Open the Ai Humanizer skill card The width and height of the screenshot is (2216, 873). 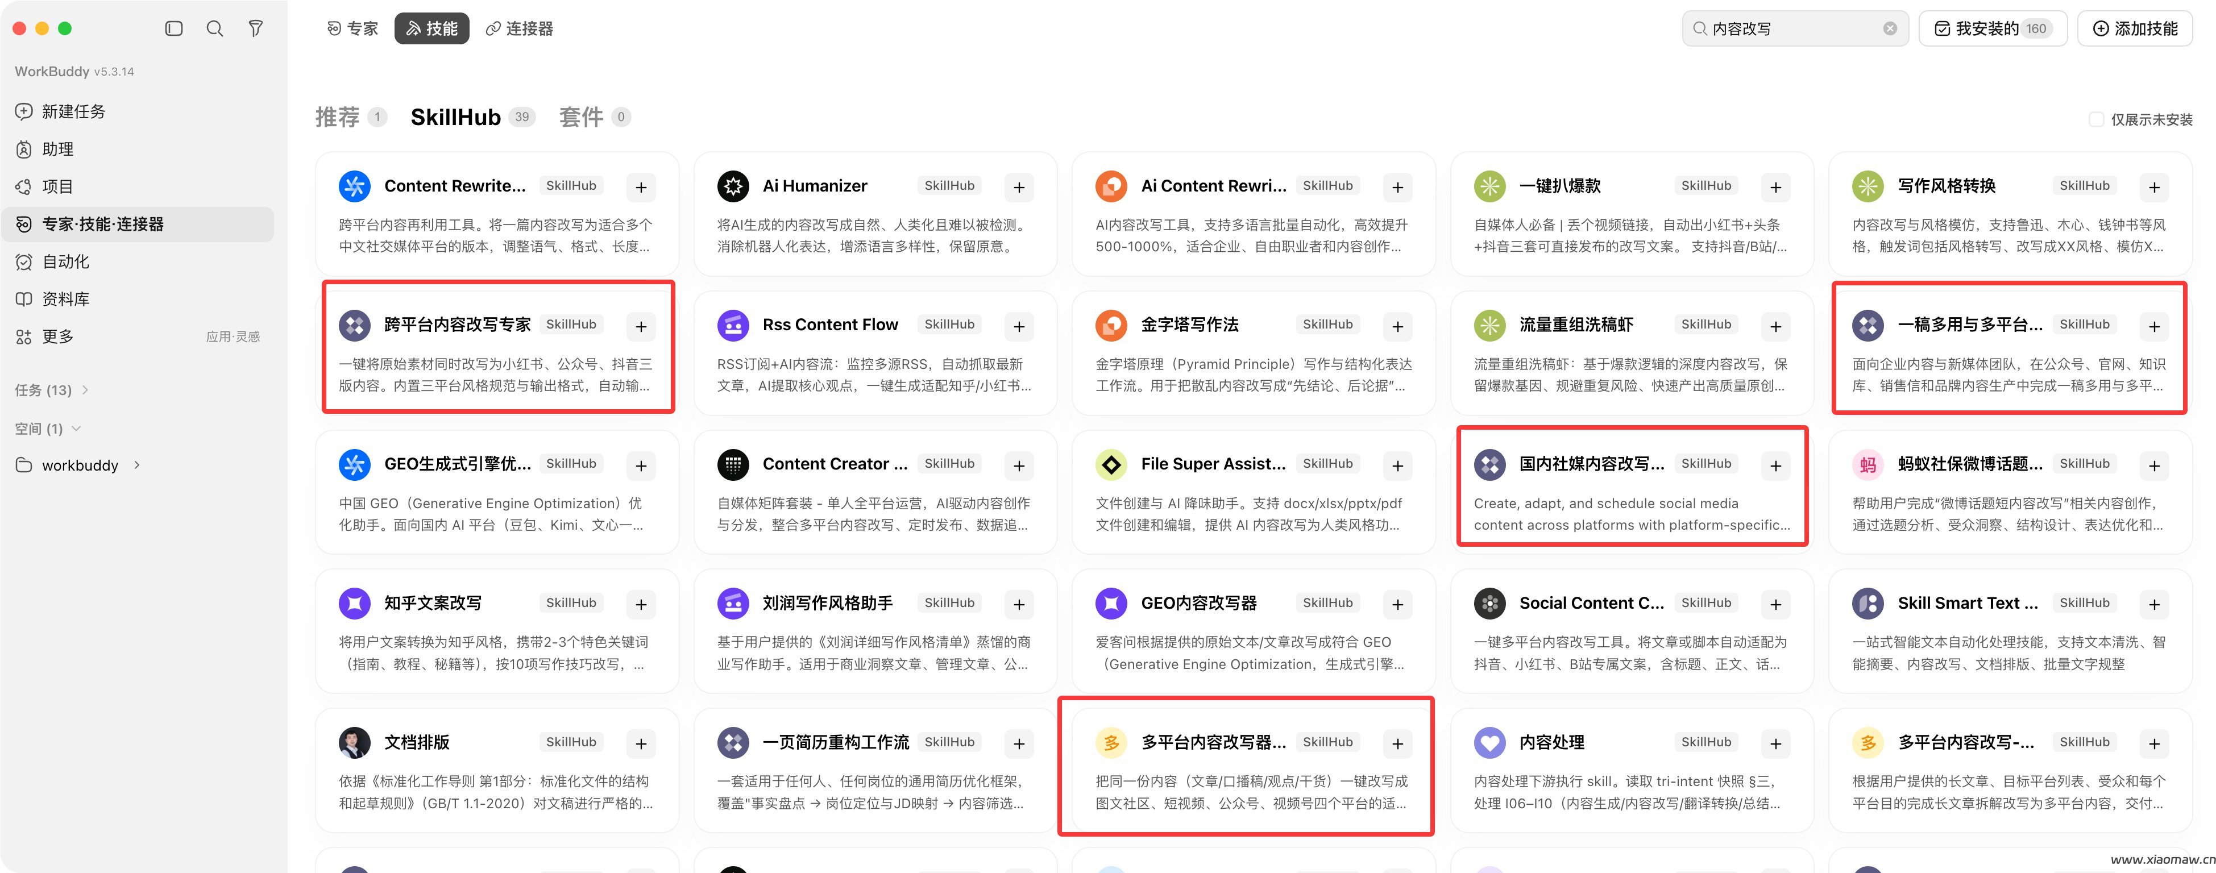[875, 213]
